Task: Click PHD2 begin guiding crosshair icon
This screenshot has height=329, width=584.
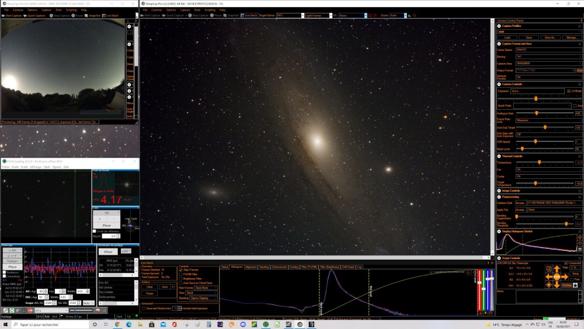Action: (x=24, y=310)
